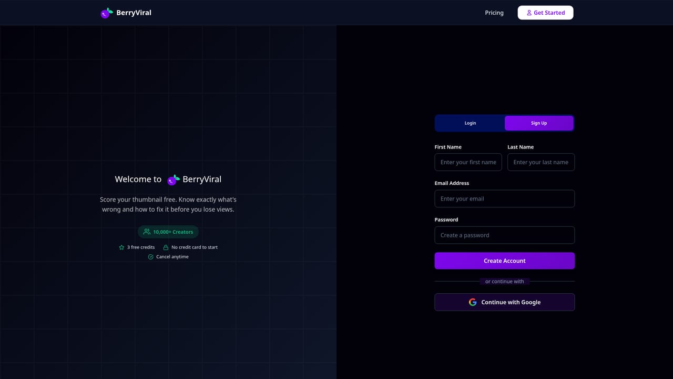This screenshot has height=379, width=673.
Task: Focus the Last Name input field
Action: point(541,162)
